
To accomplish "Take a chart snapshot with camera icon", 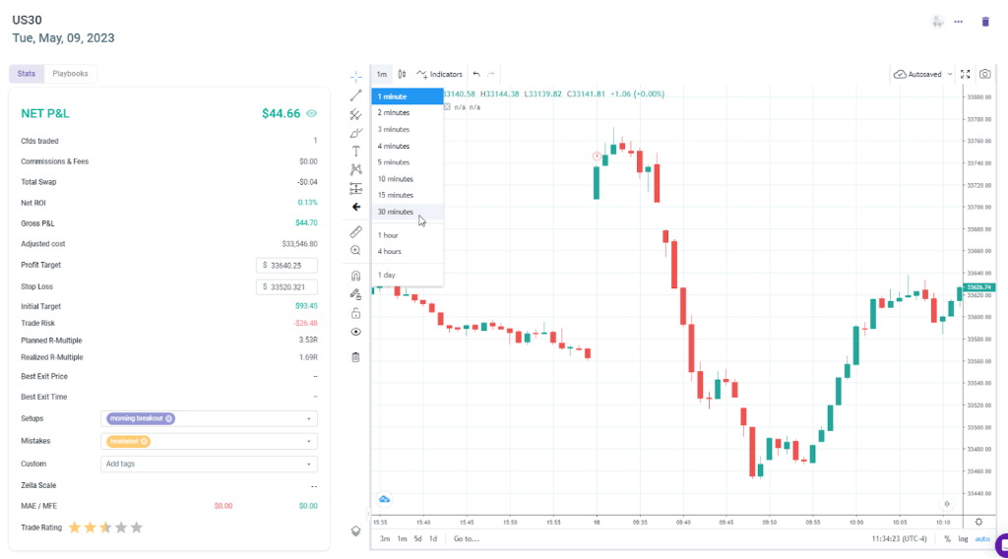I will [984, 74].
